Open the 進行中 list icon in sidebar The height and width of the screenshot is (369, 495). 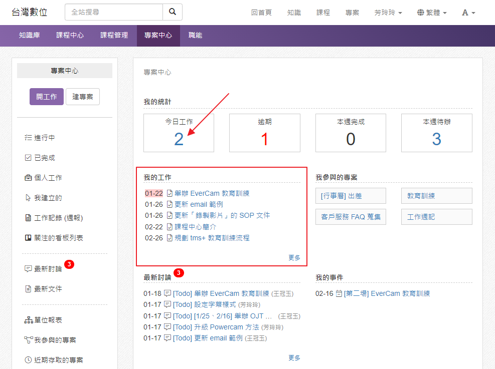[28, 138]
